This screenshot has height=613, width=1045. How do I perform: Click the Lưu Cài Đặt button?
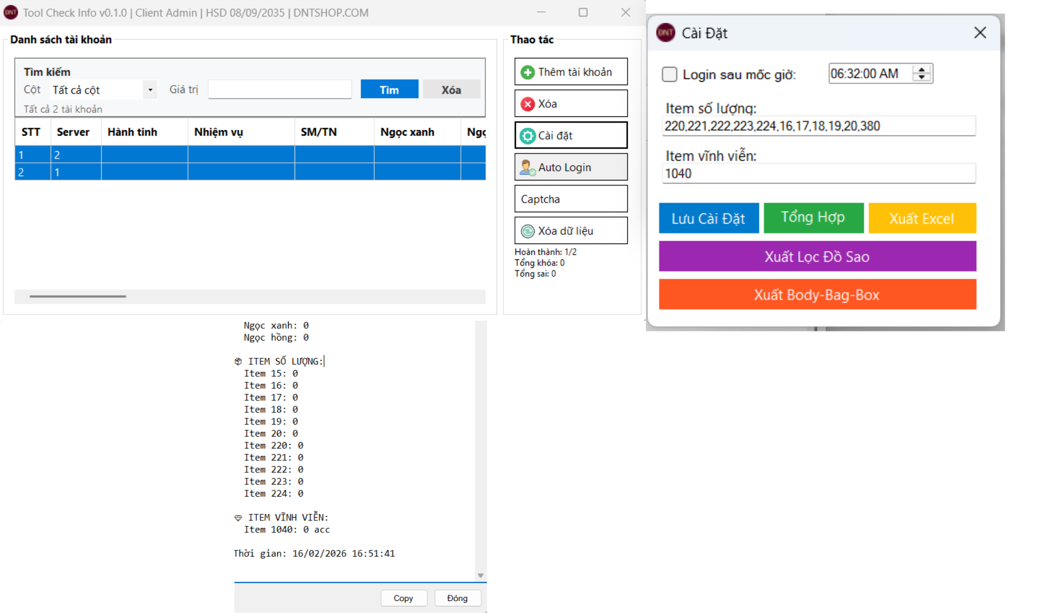[x=708, y=219]
